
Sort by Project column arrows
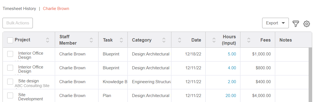[48, 40]
